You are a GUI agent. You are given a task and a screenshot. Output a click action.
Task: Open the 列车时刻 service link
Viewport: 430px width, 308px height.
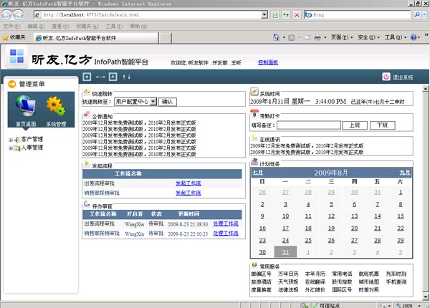tap(396, 274)
